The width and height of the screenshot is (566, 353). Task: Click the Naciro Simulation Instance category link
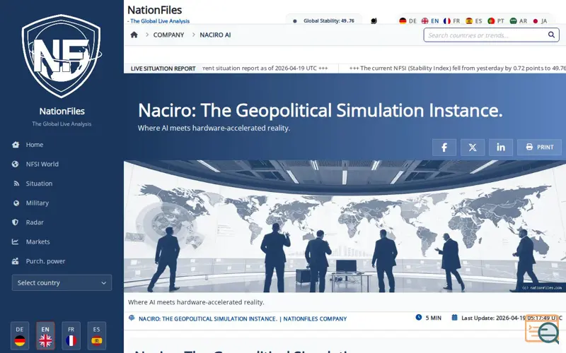click(x=243, y=319)
